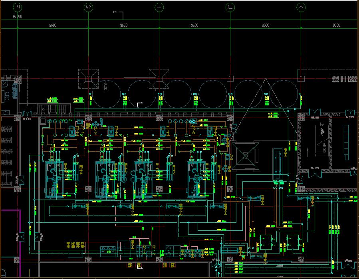Select the yellow-green elevation tag pair right of the triangle
Screen dimensions: 359x279
[x=273, y=115]
